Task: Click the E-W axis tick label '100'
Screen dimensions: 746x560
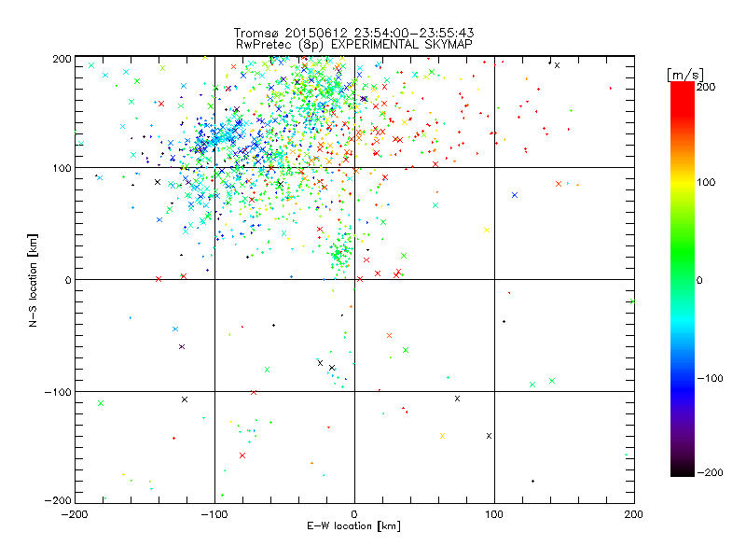Action: click(494, 514)
